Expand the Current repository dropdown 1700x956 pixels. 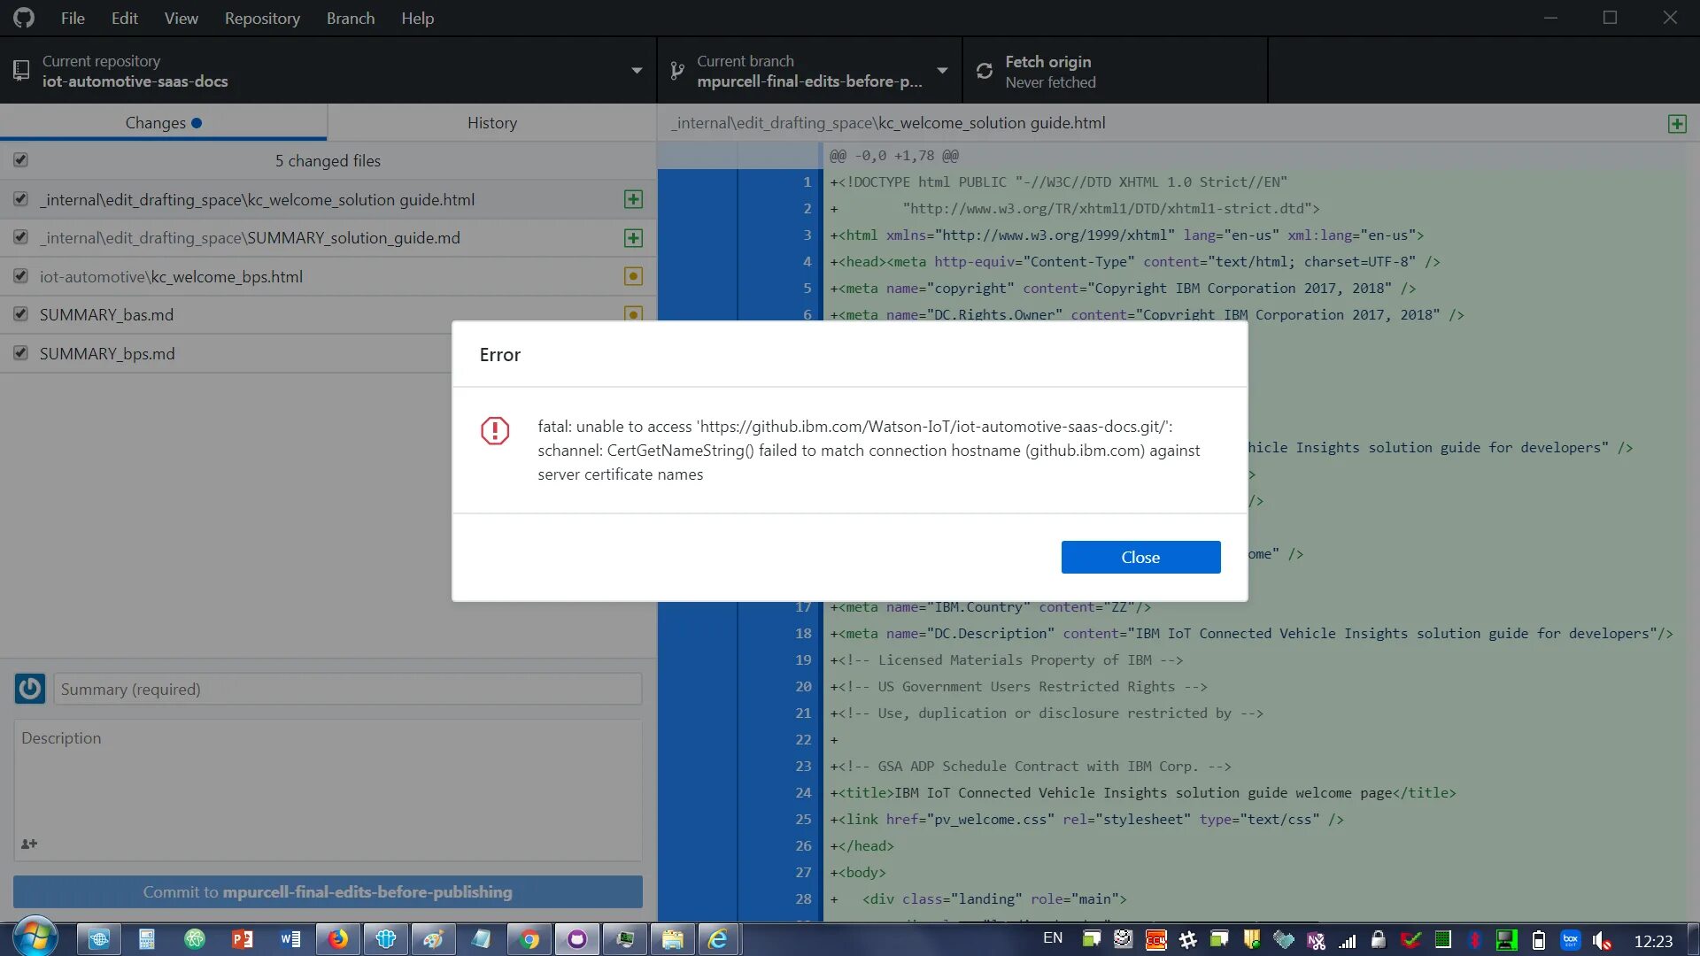[328, 71]
